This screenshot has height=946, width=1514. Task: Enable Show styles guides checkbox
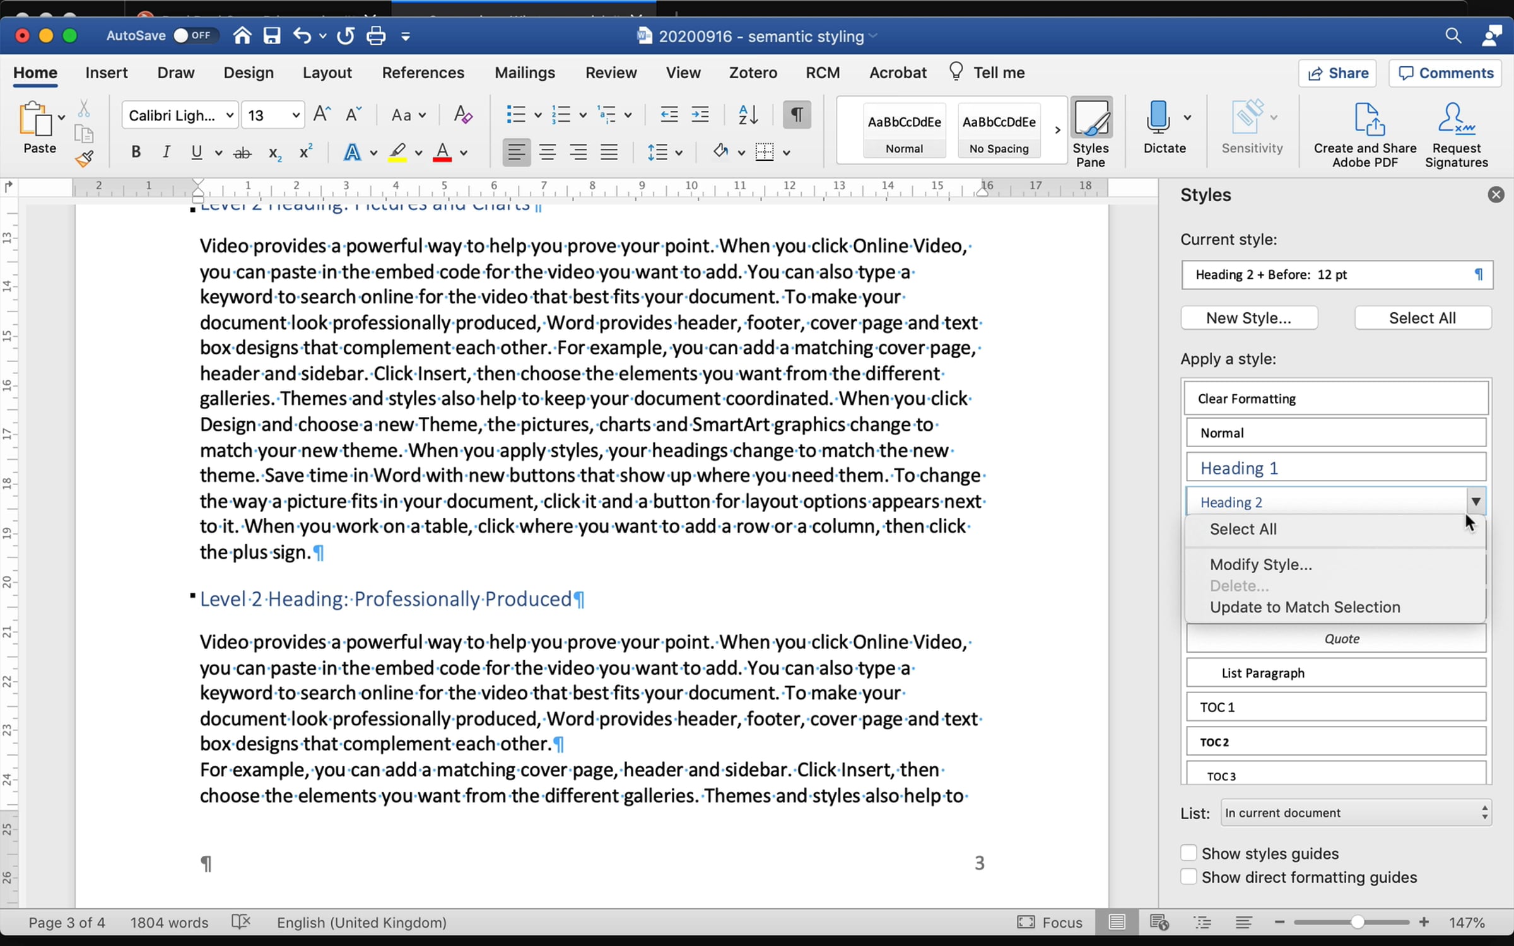pyautogui.click(x=1188, y=853)
